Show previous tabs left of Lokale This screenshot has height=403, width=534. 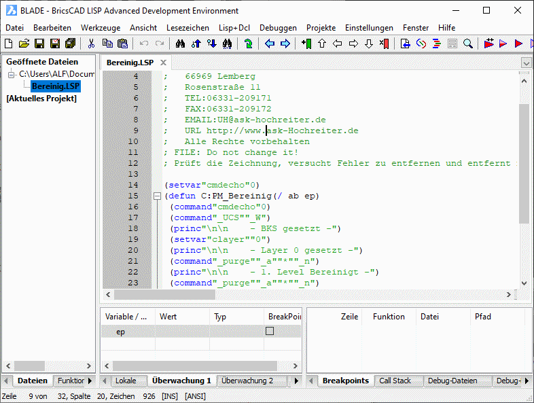[x=105, y=381]
